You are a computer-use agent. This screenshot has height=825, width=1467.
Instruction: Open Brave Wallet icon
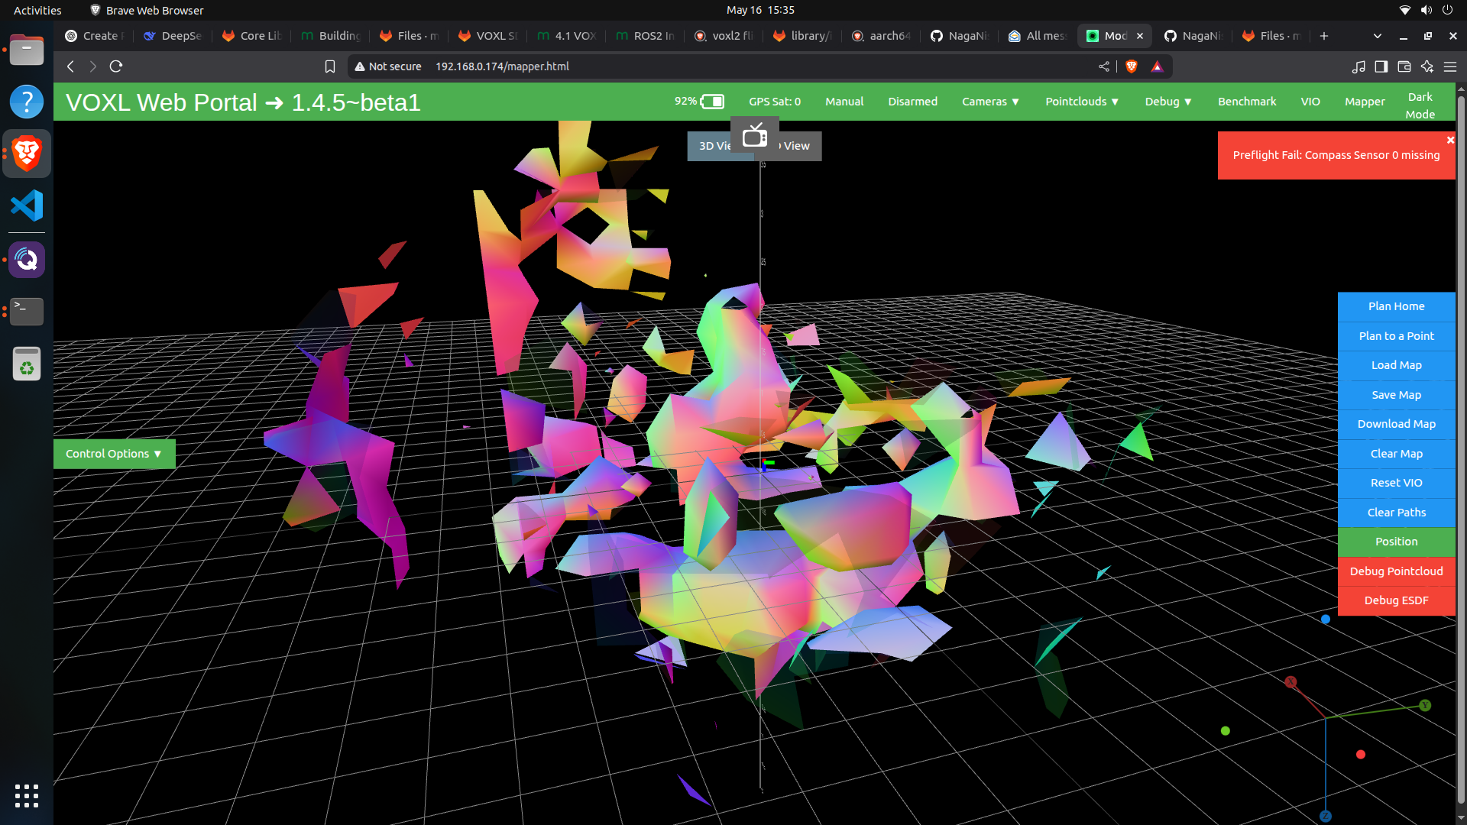click(x=1404, y=66)
